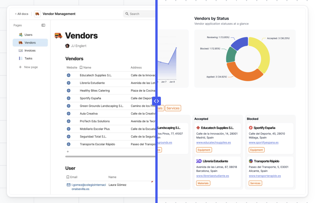Click the Transporte Rápido multicolor logo icon

(x=251, y=161)
